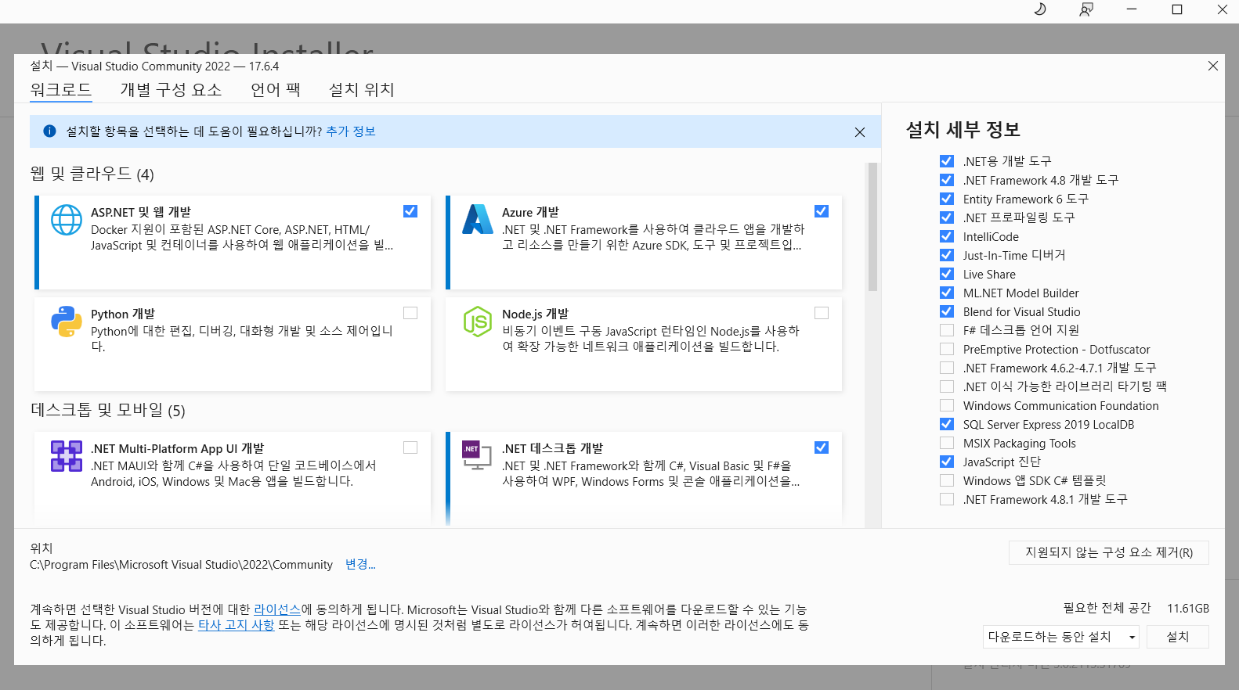
Task: Click the Node.js workload icon
Action: point(478,322)
